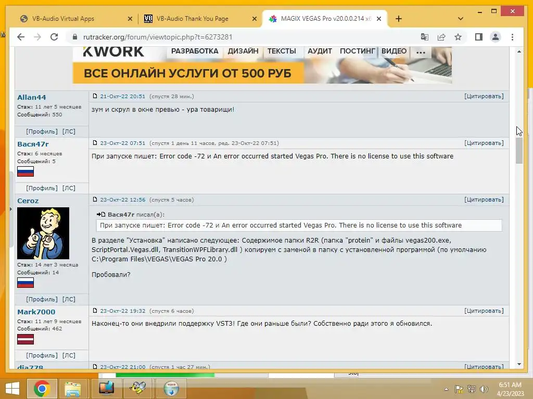This screenshot has height=399, width=533.
Task: Share this page via toolbar icon
Action: pos(441,37)
